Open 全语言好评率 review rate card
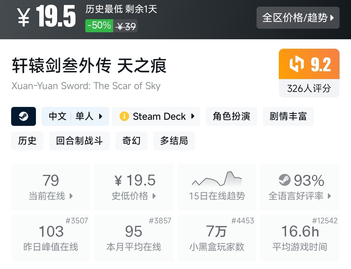 pyautogui.click(x=300, y=187)
